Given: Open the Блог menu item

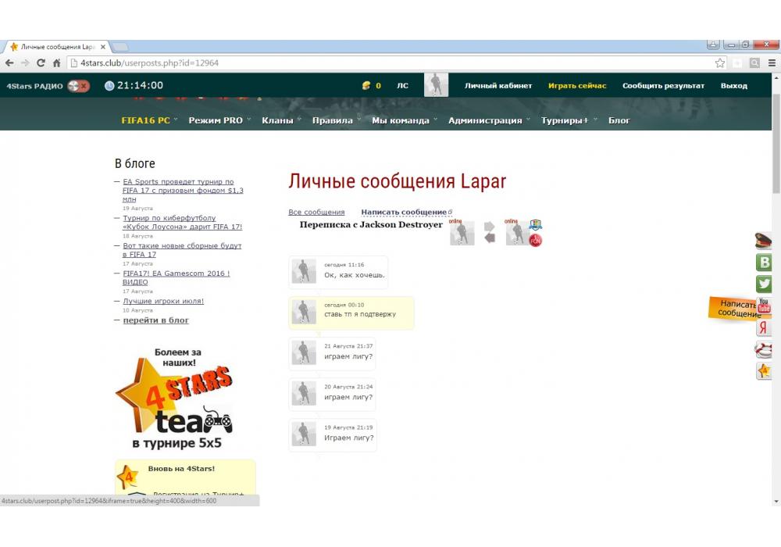Looking at the screenshot, I should pyautogui.click(x=619, y=120).
